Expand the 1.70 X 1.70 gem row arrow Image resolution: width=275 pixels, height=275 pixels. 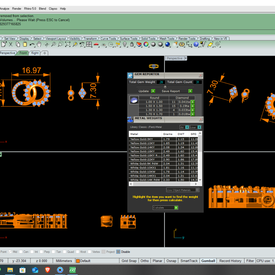pyautogui.click(x=193, y=114)
